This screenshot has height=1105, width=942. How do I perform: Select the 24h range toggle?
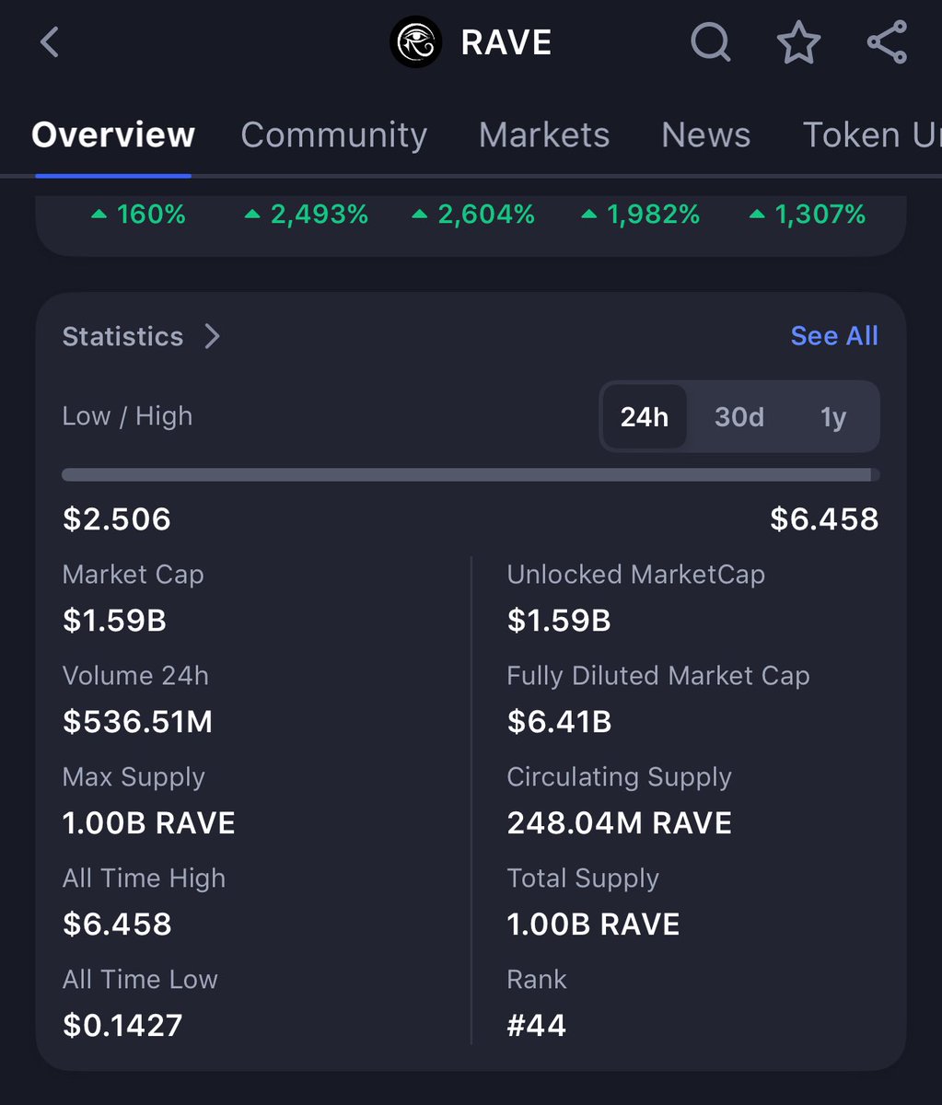click(x=645, y=417)
